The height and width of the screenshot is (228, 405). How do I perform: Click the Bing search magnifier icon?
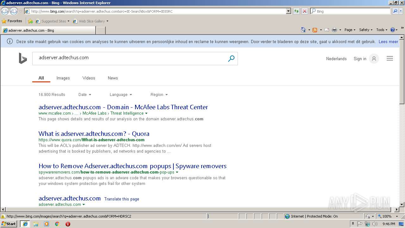click(x=231, y=59)
